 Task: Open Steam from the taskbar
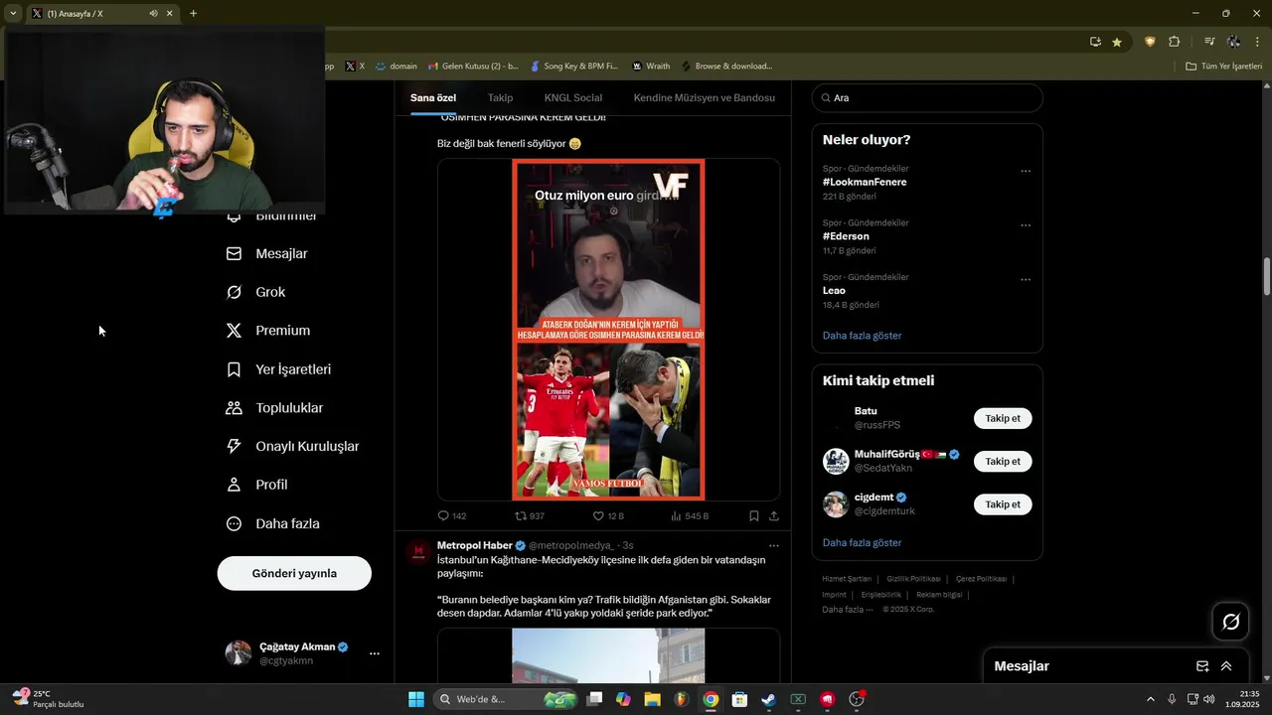[x=768, y=699]
